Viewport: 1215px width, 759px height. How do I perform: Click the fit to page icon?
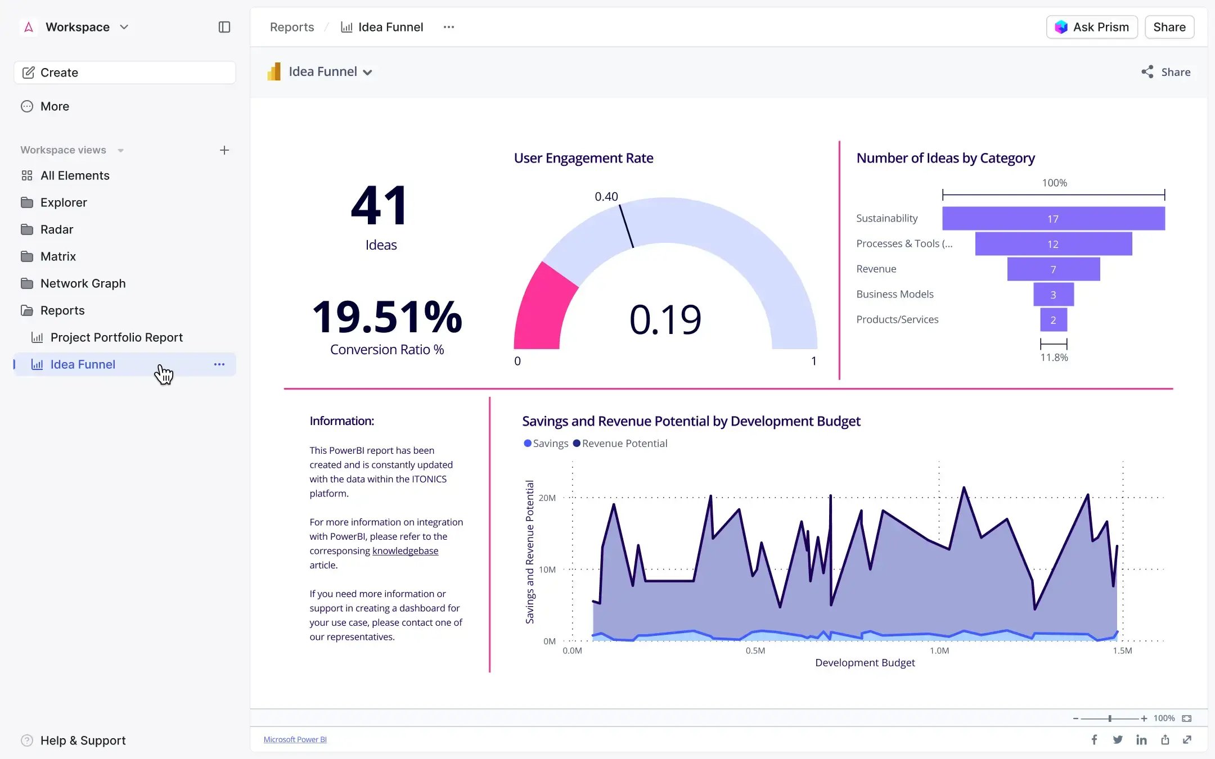click(x=1187, y=719)
